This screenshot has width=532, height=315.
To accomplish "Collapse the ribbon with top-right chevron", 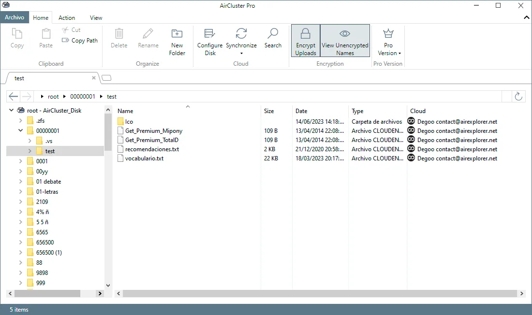I will [x=526, y=17].
